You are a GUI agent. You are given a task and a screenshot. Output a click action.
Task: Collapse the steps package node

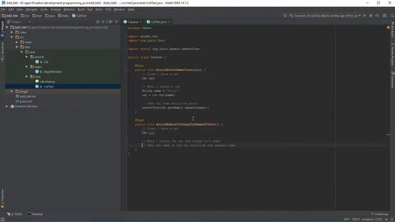[x=27, y=67]
